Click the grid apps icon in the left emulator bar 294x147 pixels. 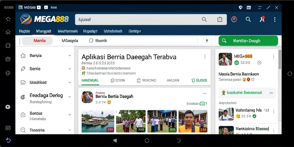[8, 128]
